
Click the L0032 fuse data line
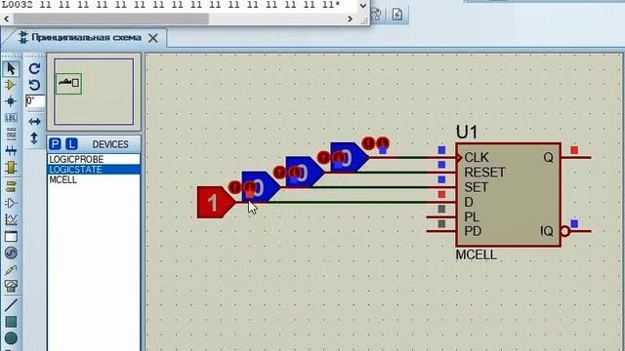172,5
